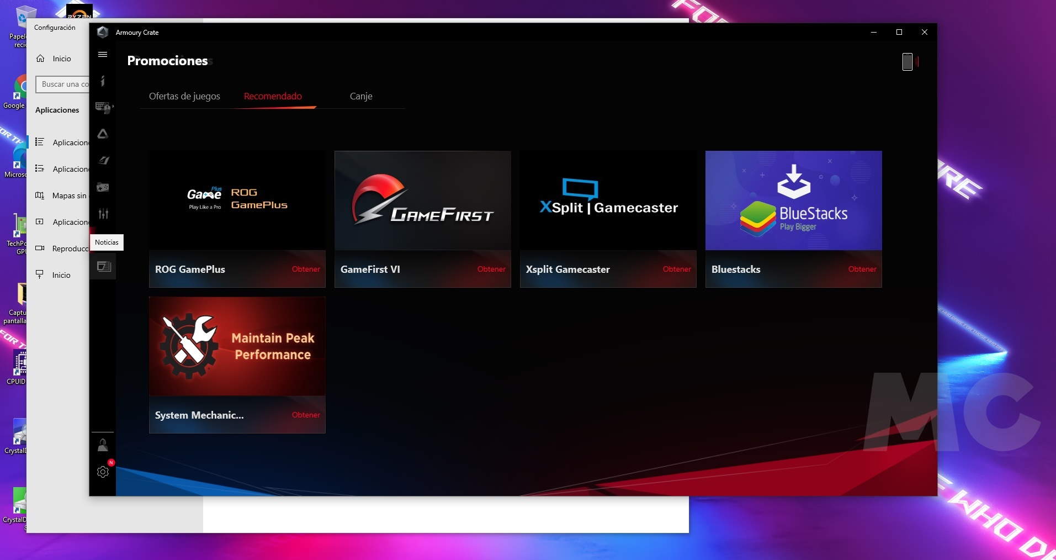Open the keyboard and mouse Devices icon
Screen dimensions: 1056x560
pos(103,107)
